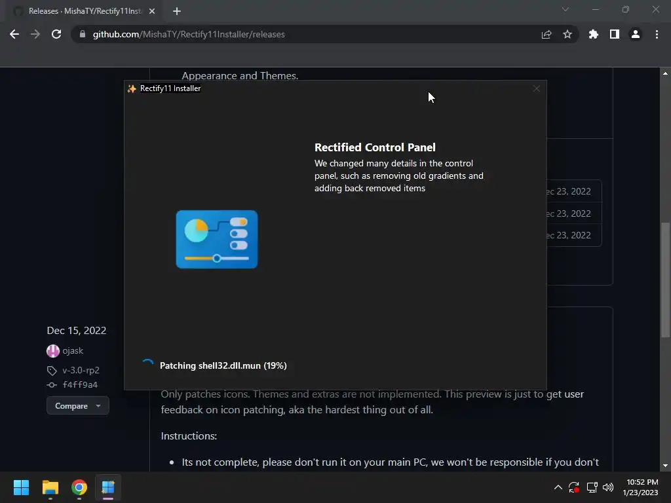Viewport: 671px width, 503px height.
Task: Click the scrollbar down arrow
Action: [665, 466]
